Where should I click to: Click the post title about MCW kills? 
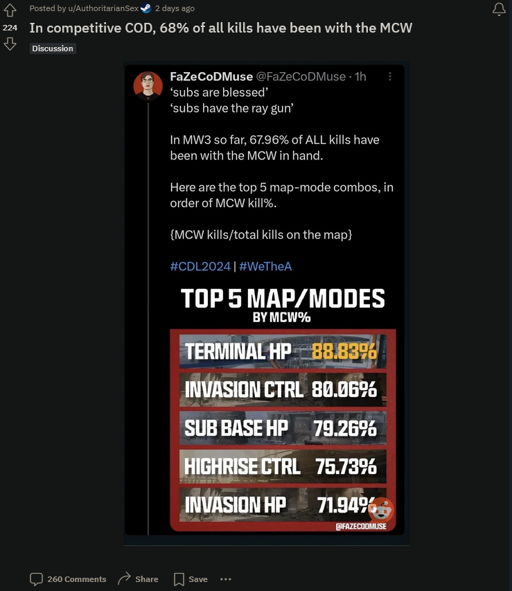tap(221, 28)
